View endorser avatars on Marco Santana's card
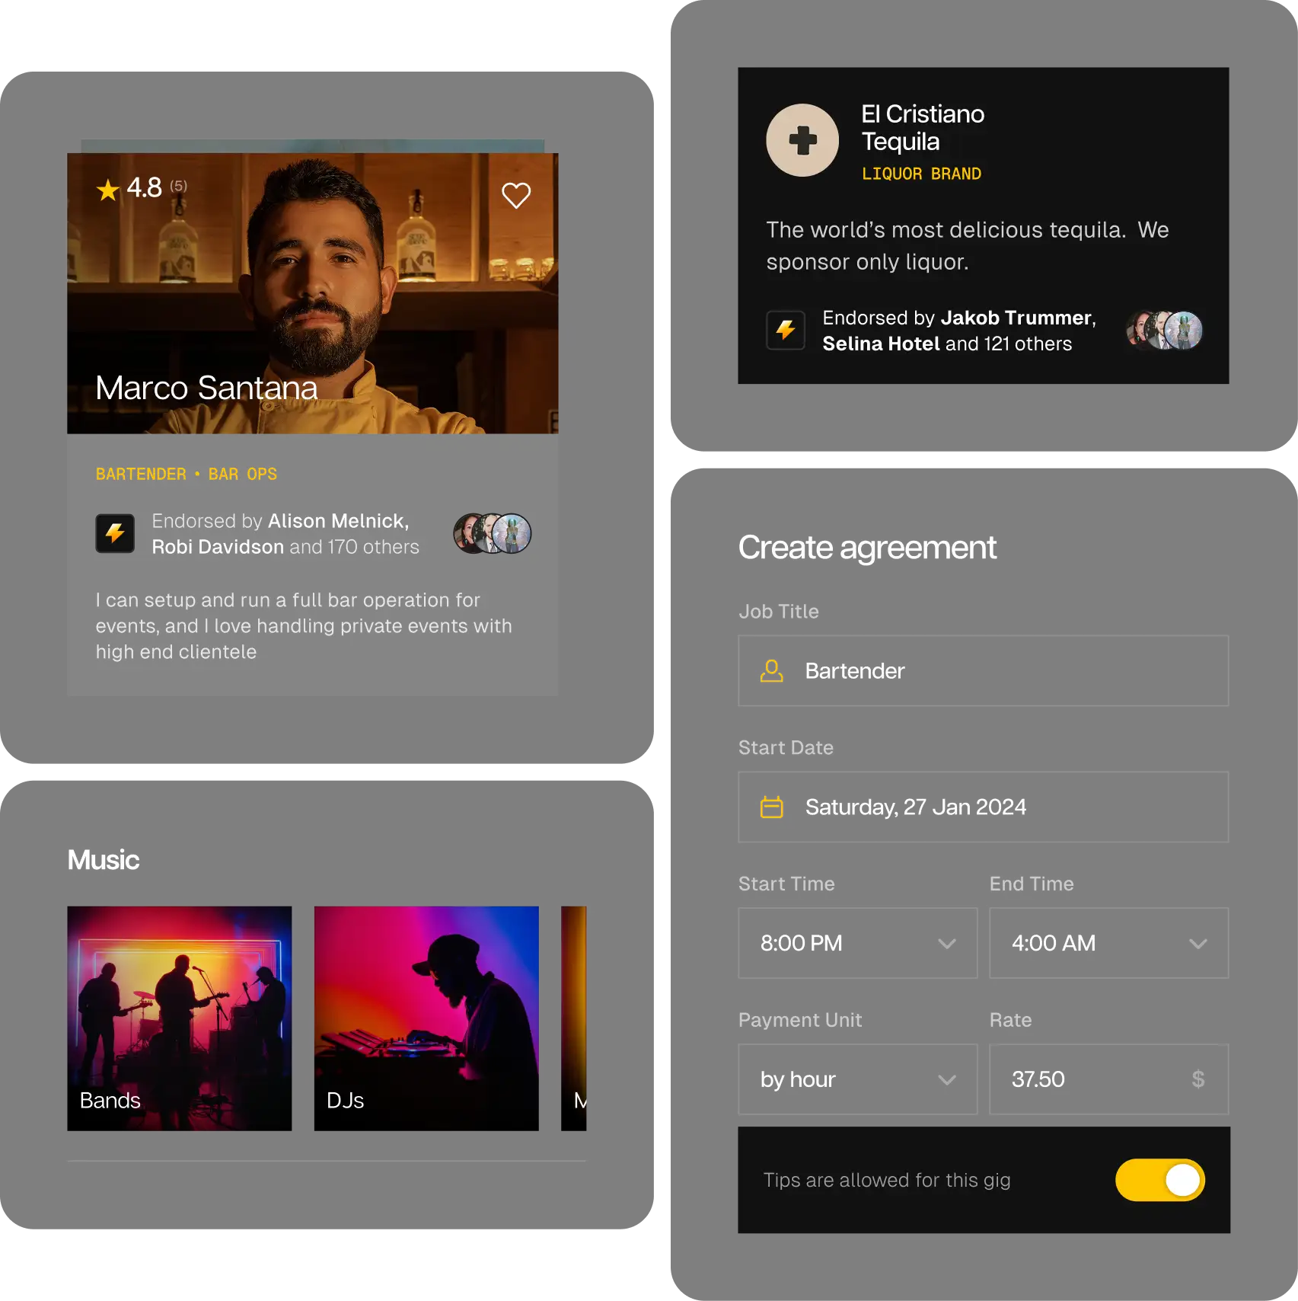1298x1301 pixels. 493,533
